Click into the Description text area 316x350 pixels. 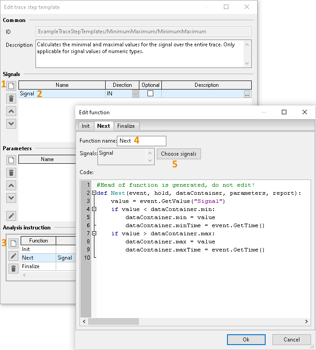143,54
